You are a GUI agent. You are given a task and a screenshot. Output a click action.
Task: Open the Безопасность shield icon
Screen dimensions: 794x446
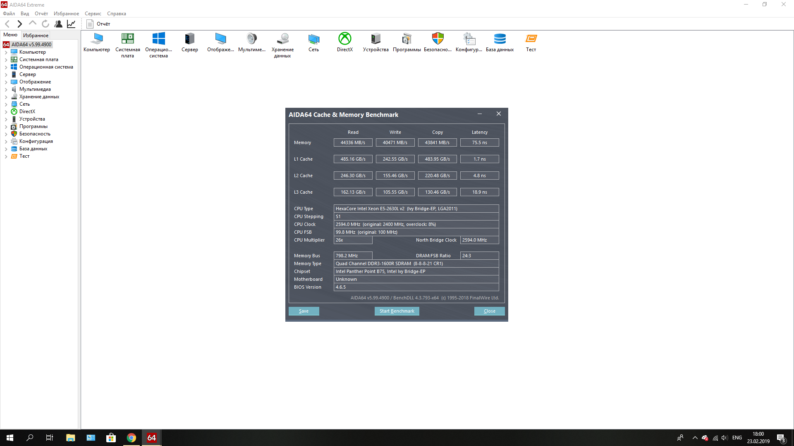(x=438, y=39)
